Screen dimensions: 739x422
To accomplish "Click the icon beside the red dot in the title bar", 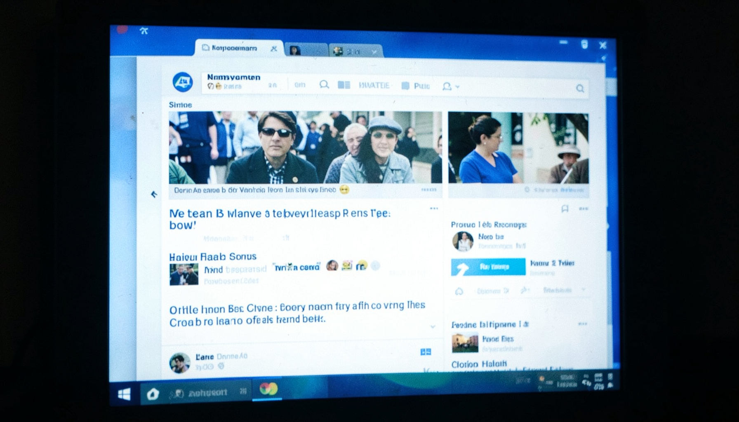I will 144,30.
